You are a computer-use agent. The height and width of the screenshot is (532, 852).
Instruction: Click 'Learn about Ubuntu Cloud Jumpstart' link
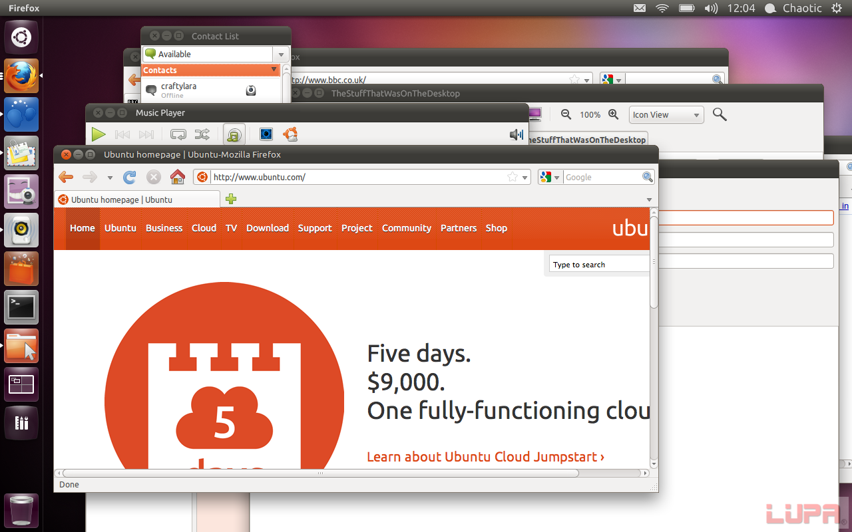486,457
